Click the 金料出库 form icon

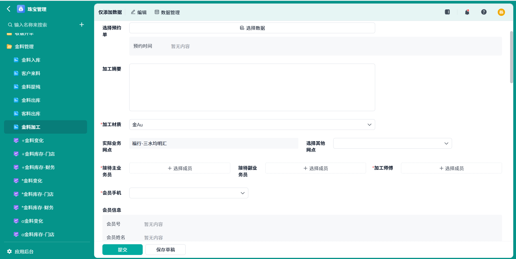pyautogui.click(x=16, y=100)
